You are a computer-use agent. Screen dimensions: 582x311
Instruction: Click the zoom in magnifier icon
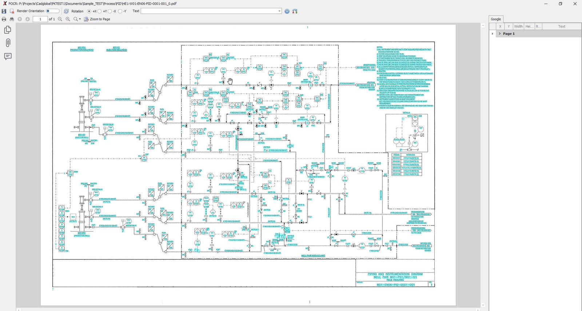[68, 19]
